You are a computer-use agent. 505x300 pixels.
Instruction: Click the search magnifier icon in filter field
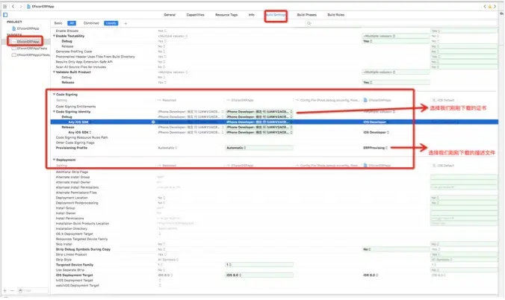[x=309, y=23]
